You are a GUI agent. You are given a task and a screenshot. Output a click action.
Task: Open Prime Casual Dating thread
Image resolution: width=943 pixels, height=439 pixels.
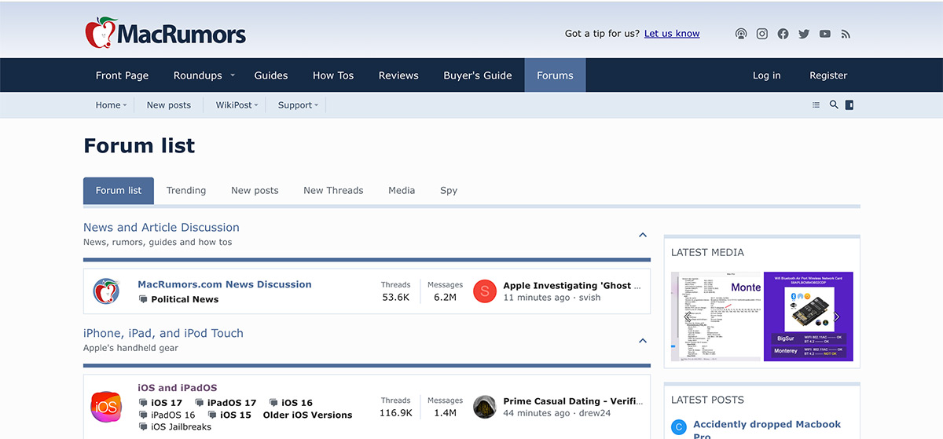click(x=573, y=401)
